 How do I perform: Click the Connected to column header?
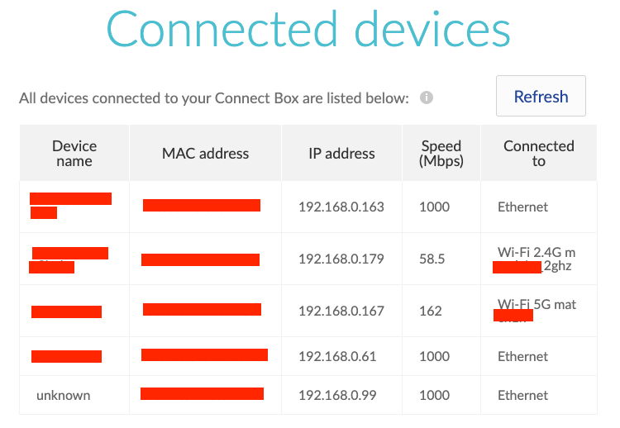[538, 154]
